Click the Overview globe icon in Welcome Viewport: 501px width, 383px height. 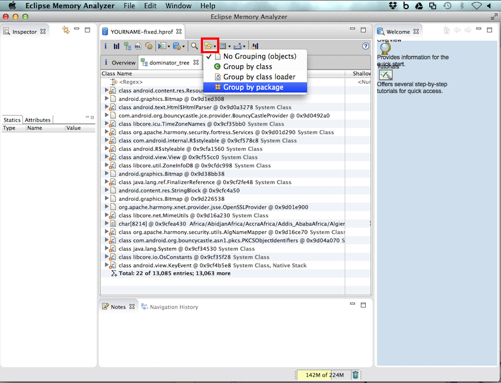tap(385, 48)
